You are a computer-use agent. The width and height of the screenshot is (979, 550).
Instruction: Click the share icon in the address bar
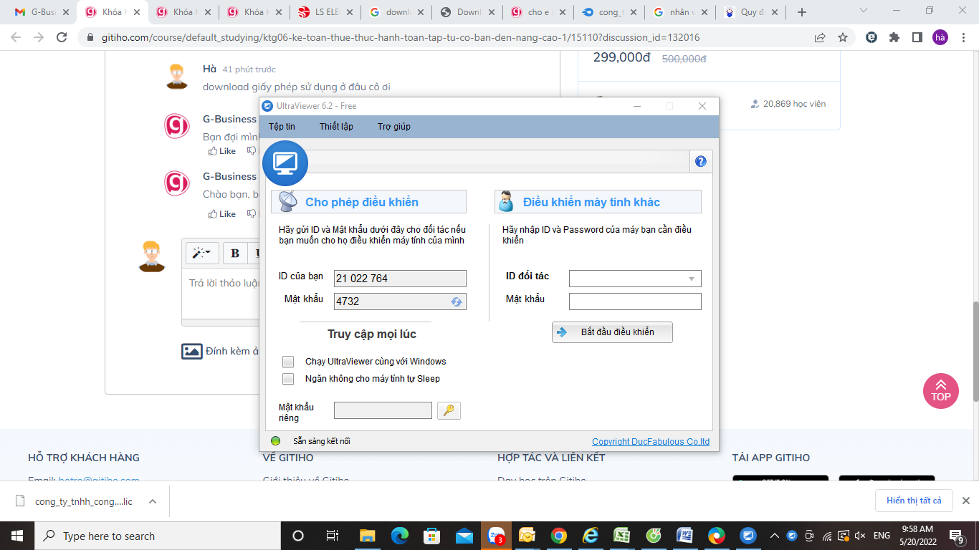point(820,37)
